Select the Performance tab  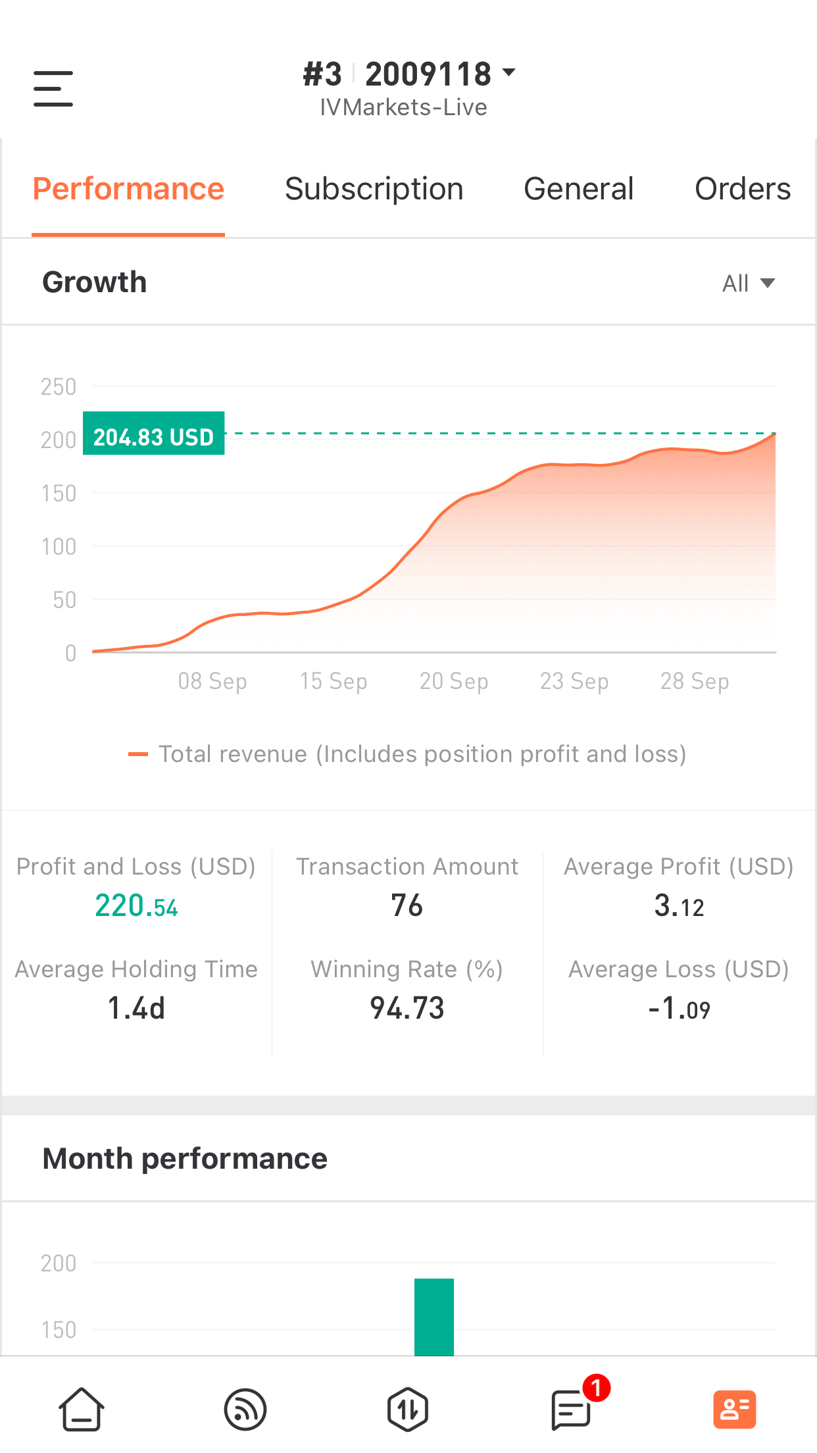point(128,190)
